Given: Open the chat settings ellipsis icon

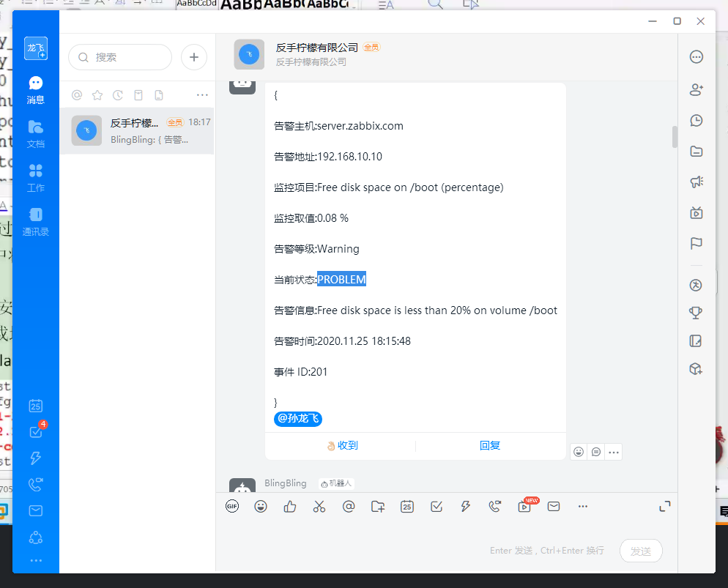Looking at the screenshot, I should [x=697, y=57].
